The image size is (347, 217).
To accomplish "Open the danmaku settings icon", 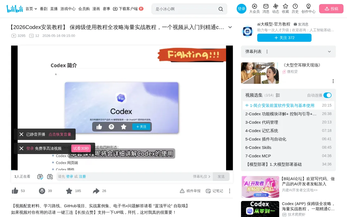I will 50,177.
